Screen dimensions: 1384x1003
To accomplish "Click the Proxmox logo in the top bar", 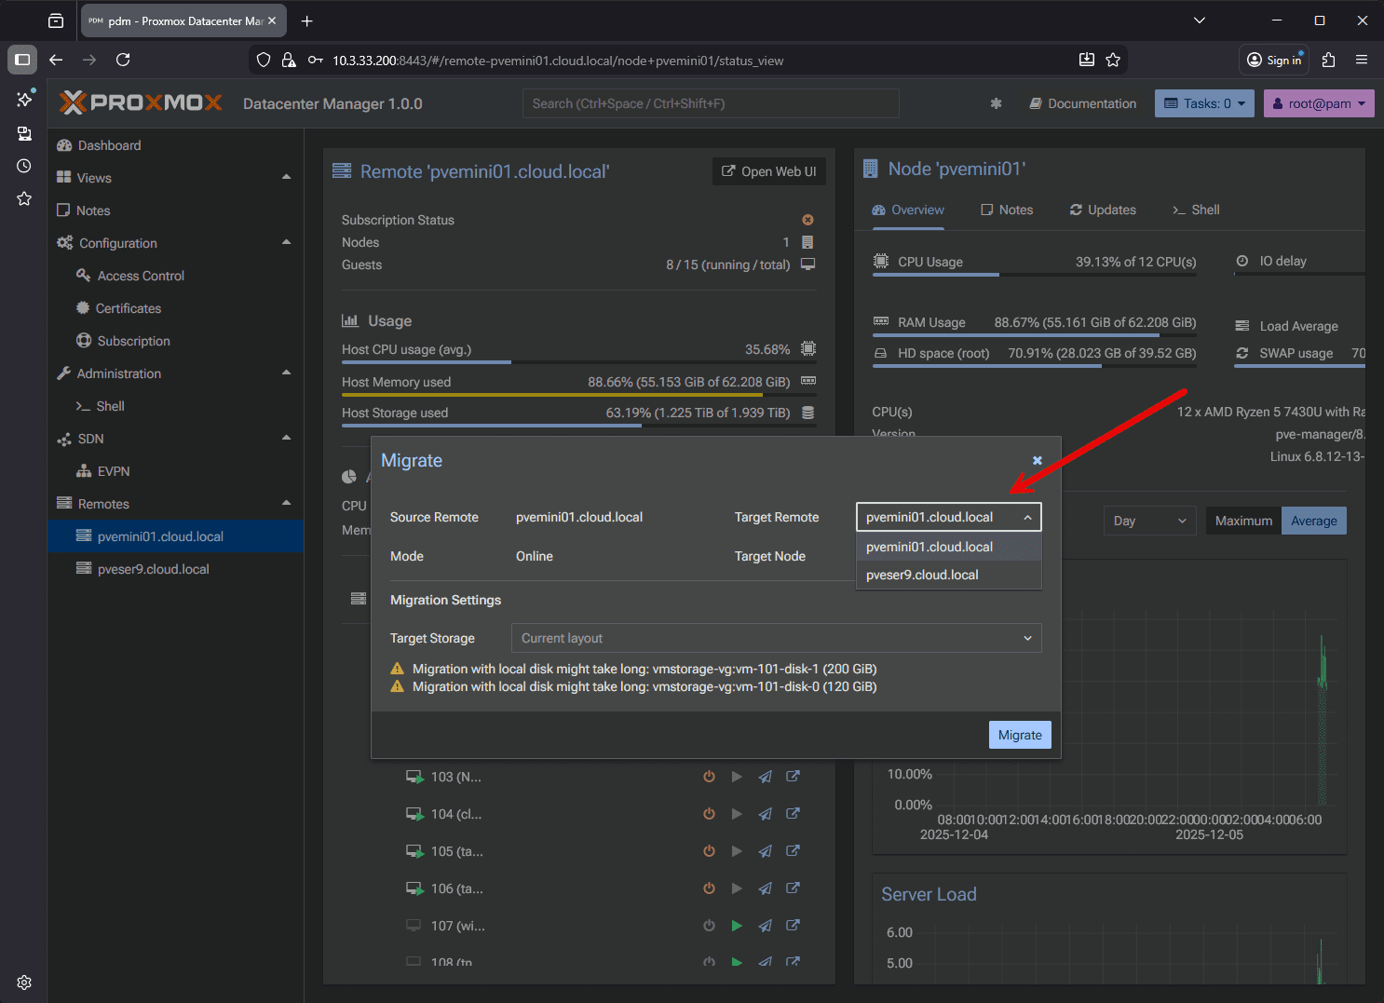I will point(140,102).
